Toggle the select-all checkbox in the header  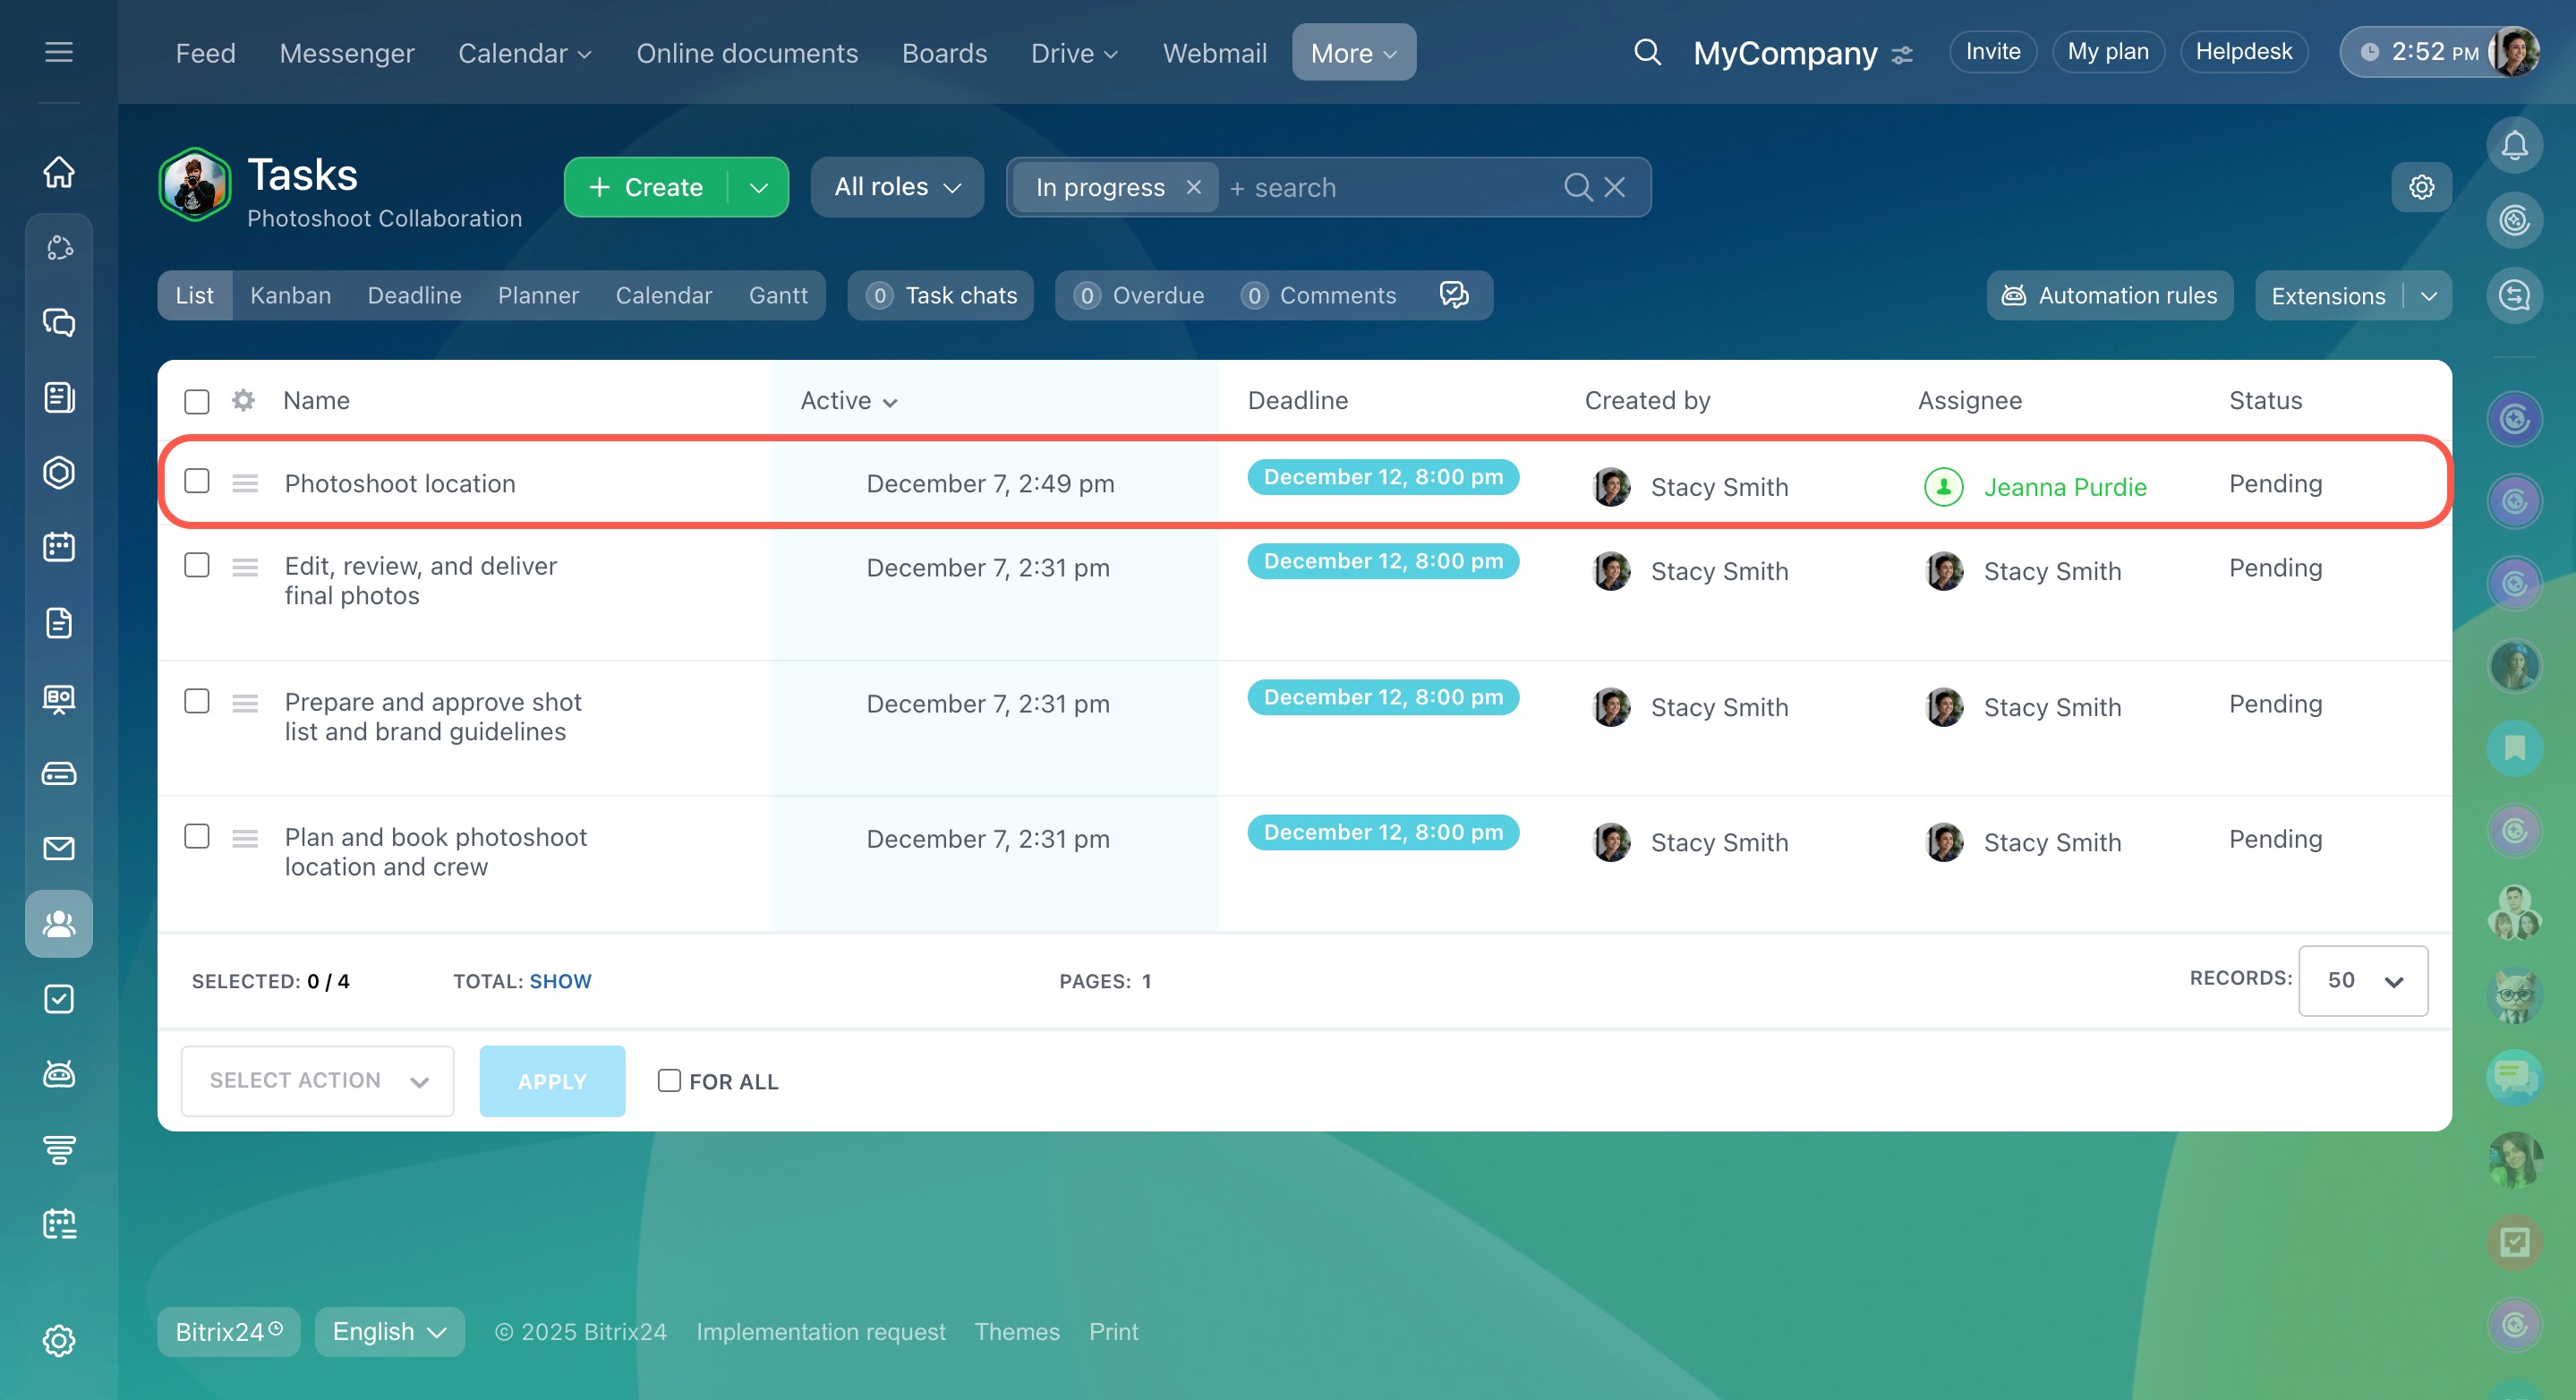click(x=197, y=401)
